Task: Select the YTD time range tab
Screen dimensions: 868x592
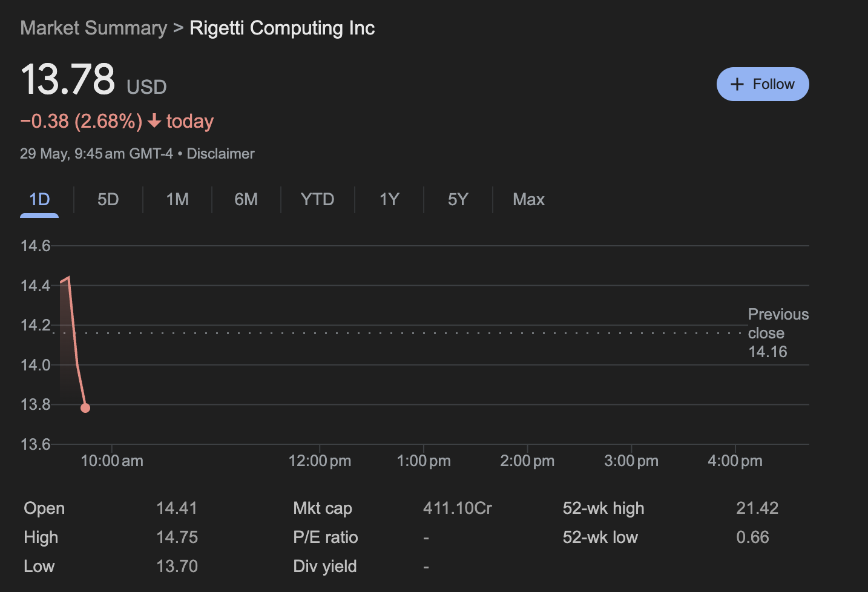Action: pos(317,200)
